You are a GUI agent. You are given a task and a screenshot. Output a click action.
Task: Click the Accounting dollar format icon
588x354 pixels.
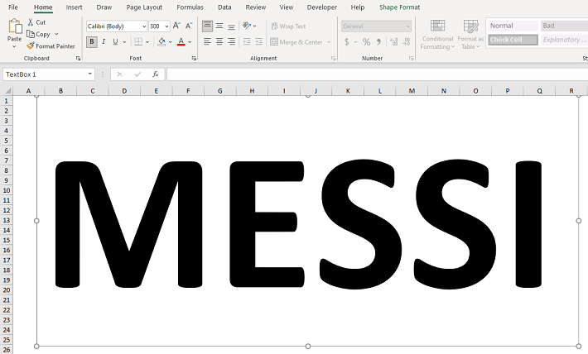tap(347, 42)
